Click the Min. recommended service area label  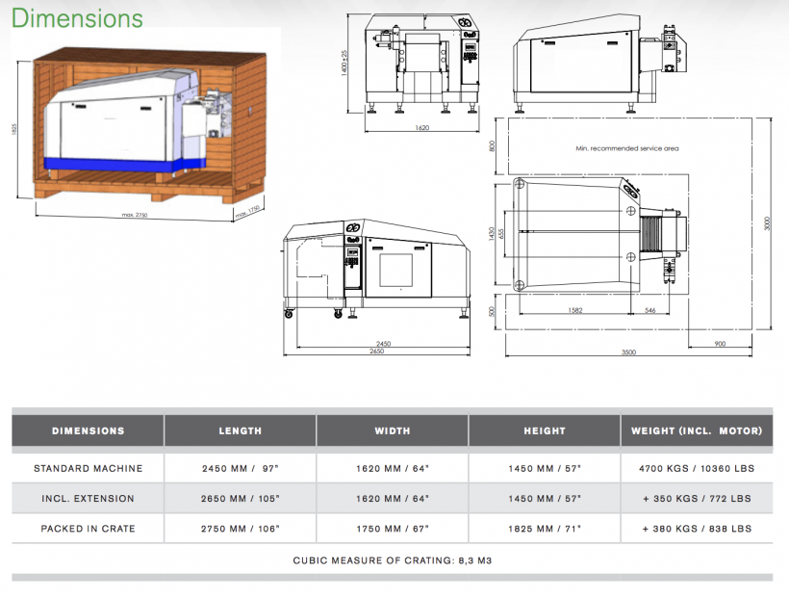tap(613, 148)
